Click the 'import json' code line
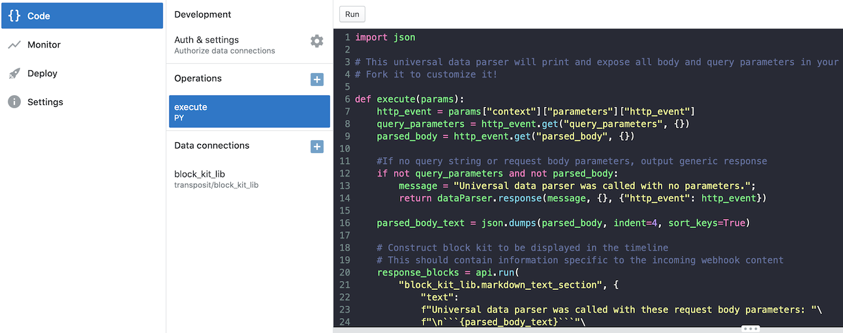 (385, 37)
